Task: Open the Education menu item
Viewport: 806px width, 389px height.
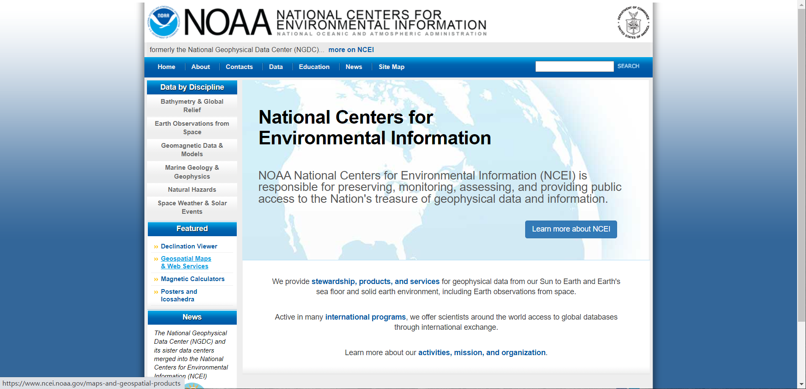Action: (x=314, y=67)
